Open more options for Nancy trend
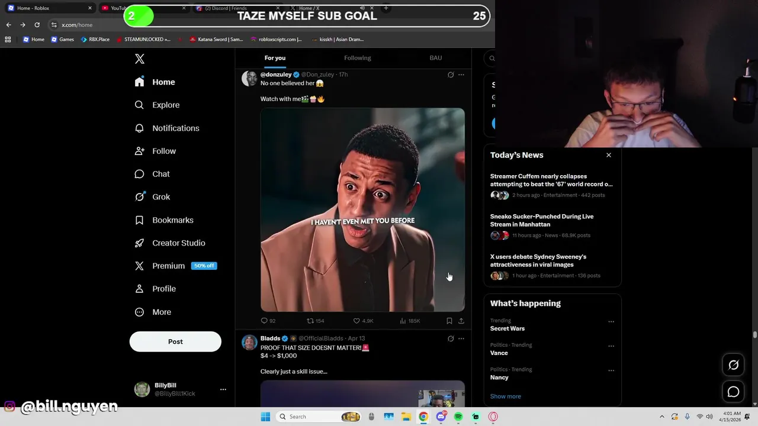 click(x=611, y=370)
